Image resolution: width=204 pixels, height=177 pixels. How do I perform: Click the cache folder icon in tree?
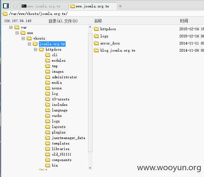[x=48, y=116]
